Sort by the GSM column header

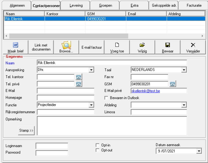coord(106,14)
